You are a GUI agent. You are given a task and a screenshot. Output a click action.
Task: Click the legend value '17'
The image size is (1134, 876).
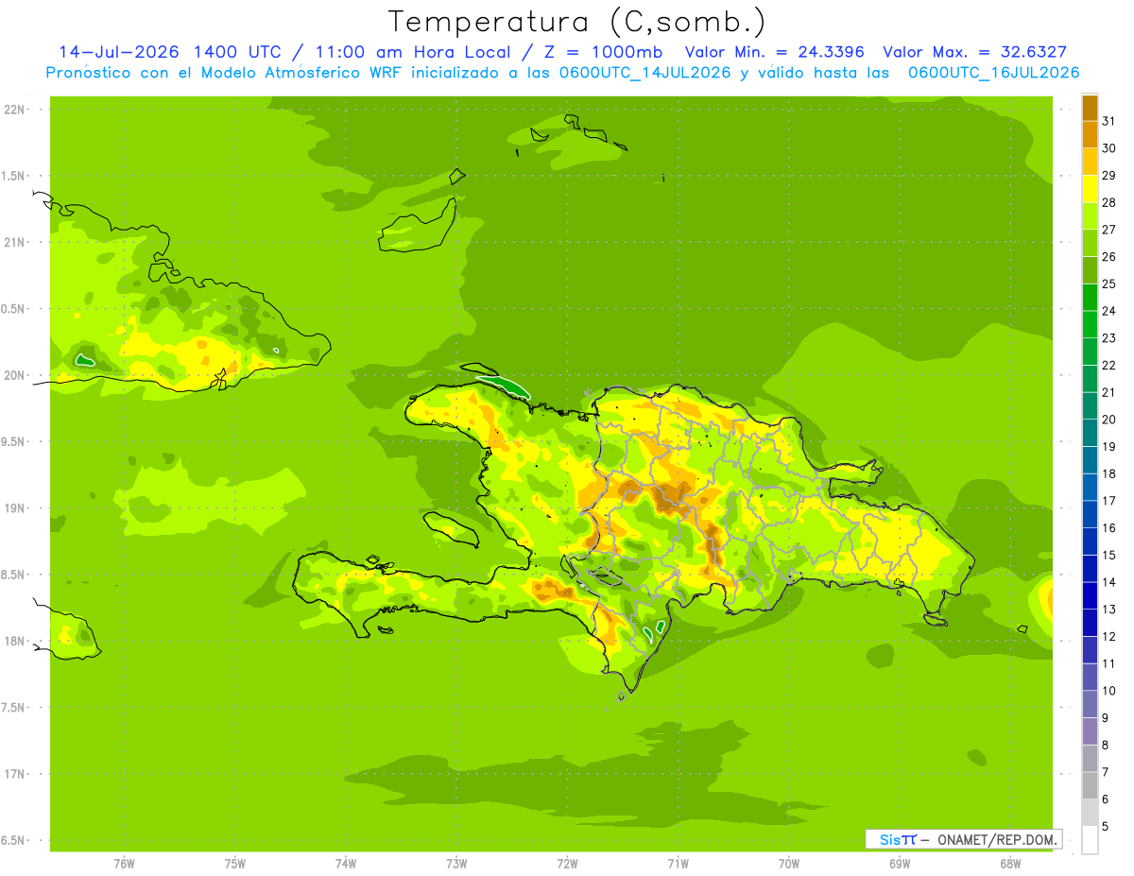(1108, 501)
